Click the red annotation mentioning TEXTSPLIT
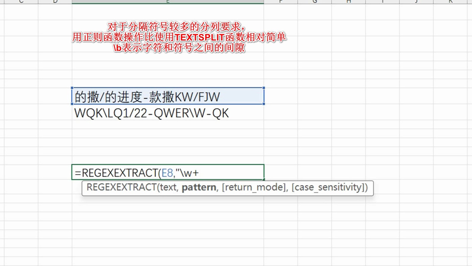 point(180,37)
